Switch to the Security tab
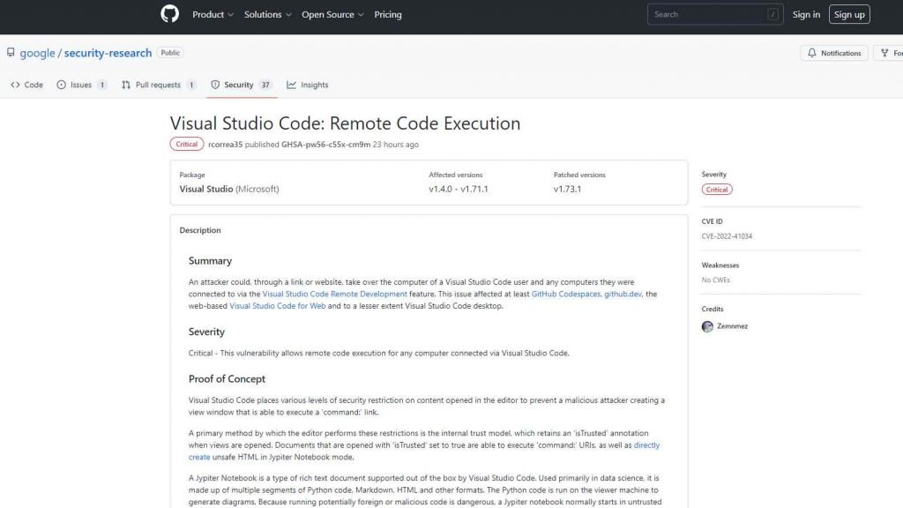The image size is (903, 508). click(x=242, y=85)
